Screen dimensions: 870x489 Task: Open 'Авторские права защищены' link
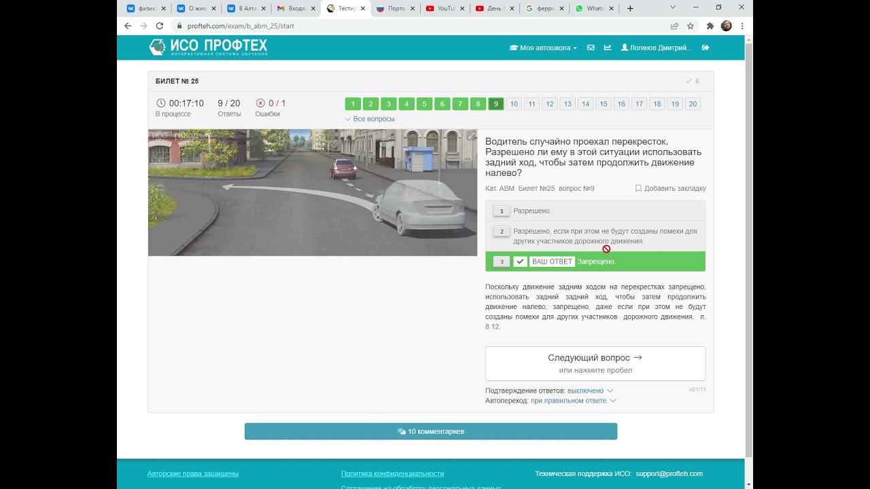point(193,473)
